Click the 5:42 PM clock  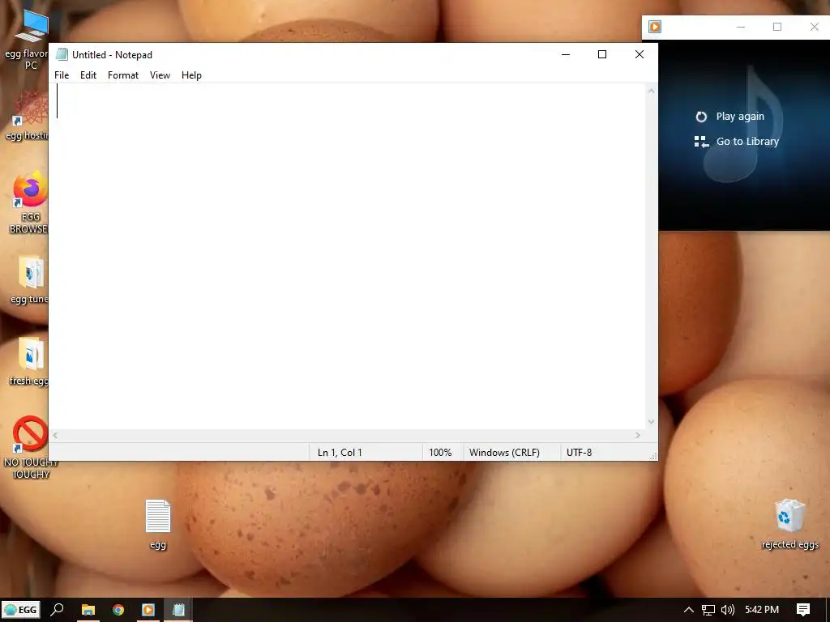coord(762,610)
